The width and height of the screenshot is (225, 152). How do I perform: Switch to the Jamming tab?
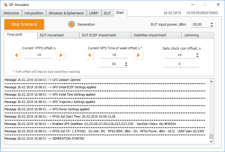tap(197, 35)
